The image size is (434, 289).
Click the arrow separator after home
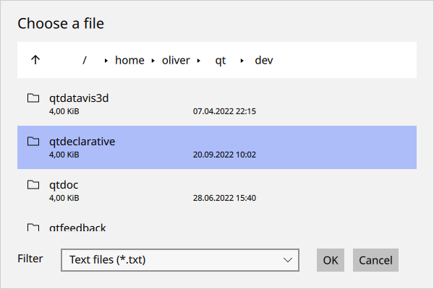pos(153,61)
